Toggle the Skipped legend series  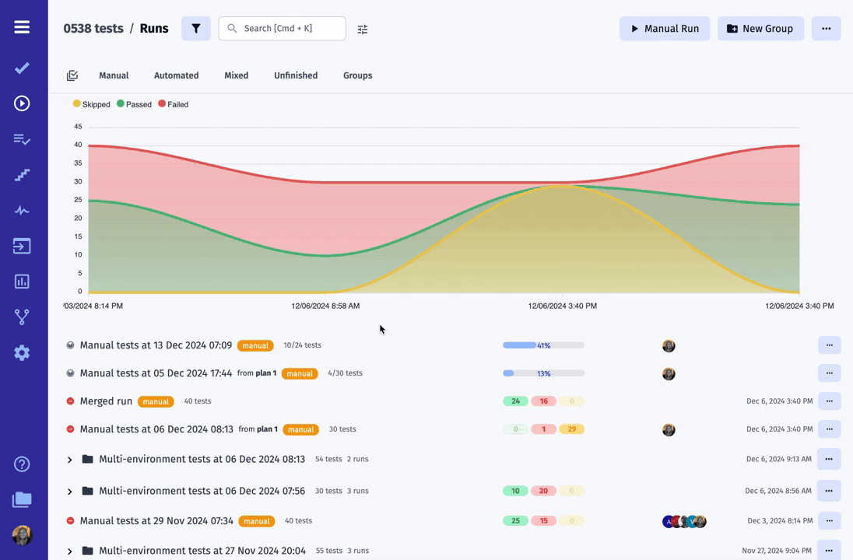click(91, 104)
